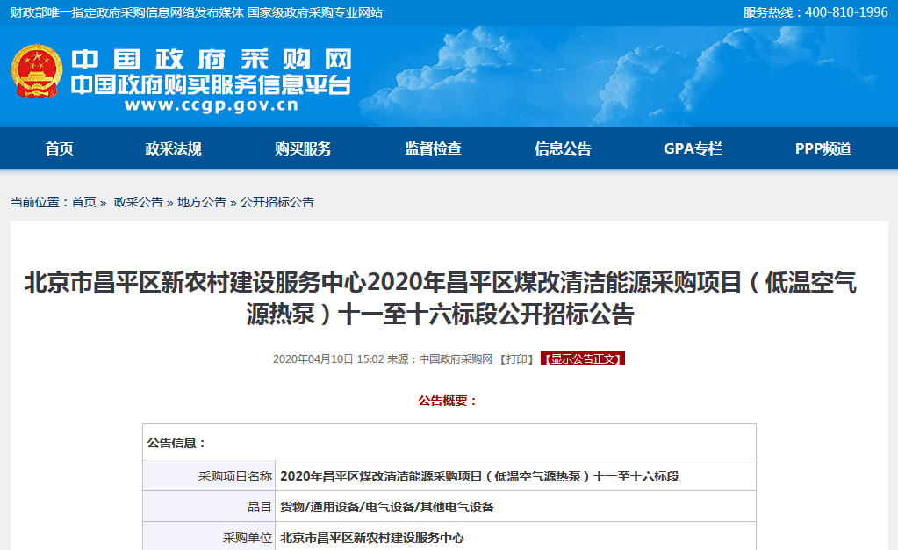Switch to the GPA专栏 section
The width and height of the screenshot is (898, 550).
coord(693,148)
